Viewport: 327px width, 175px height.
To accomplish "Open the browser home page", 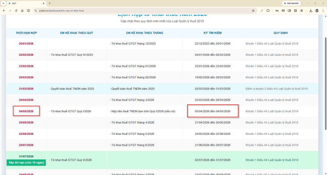I will click(x=22, y=10).
